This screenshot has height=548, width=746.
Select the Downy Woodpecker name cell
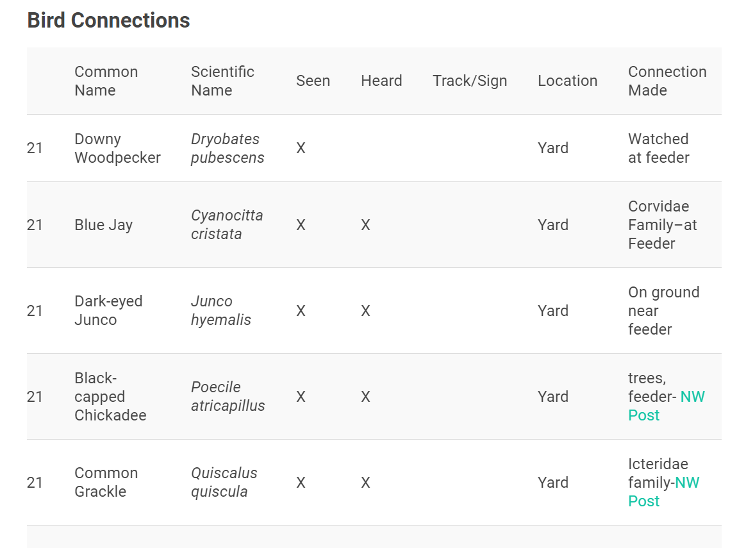click(x=117, y=148)
